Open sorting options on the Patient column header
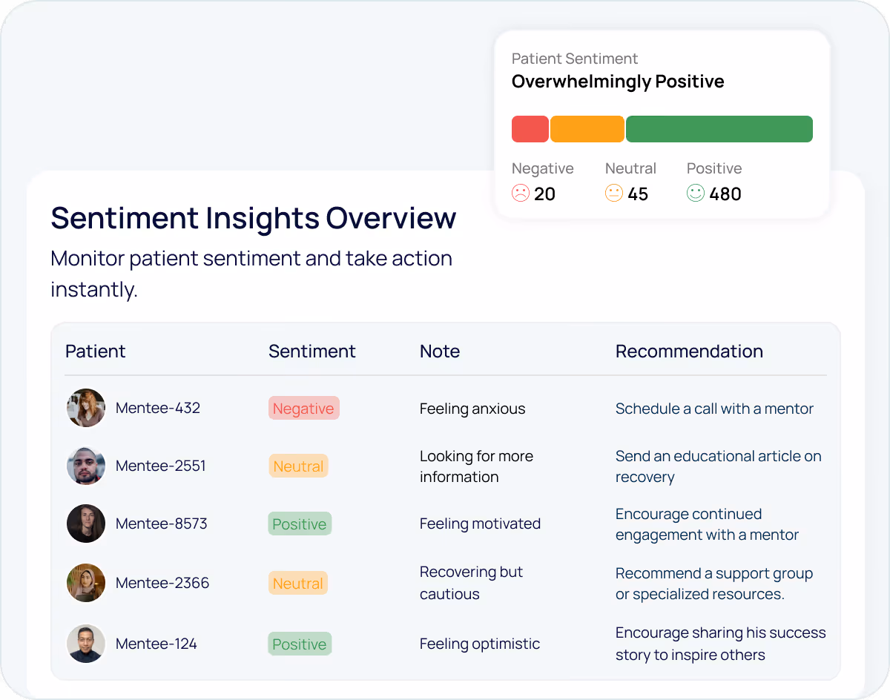The image size is (890, 700). [x=95, y=351]
